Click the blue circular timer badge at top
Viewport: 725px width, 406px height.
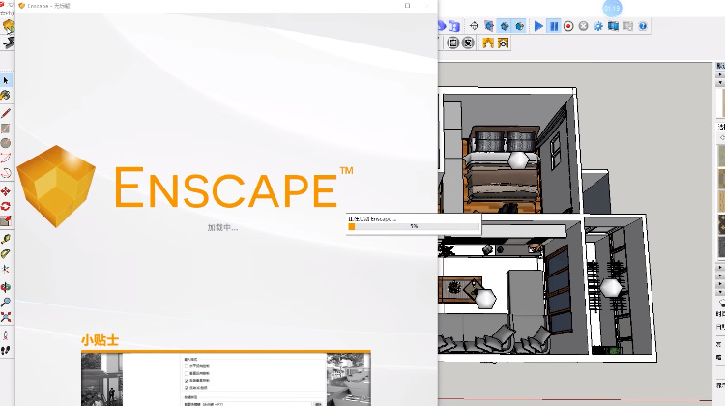click(x=612, y=8)
